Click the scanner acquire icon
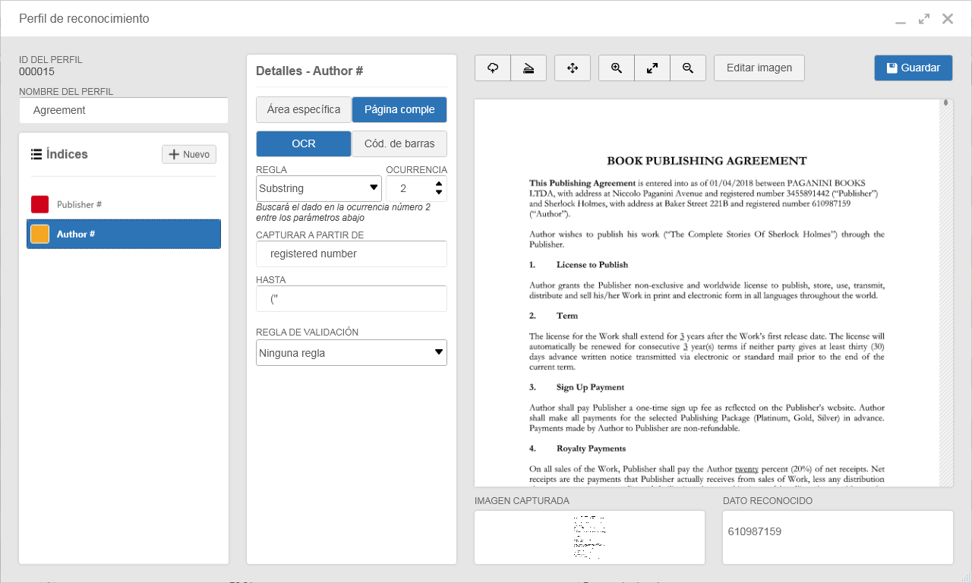The width and height of the screenshot is (972, 583). point(529,68)
